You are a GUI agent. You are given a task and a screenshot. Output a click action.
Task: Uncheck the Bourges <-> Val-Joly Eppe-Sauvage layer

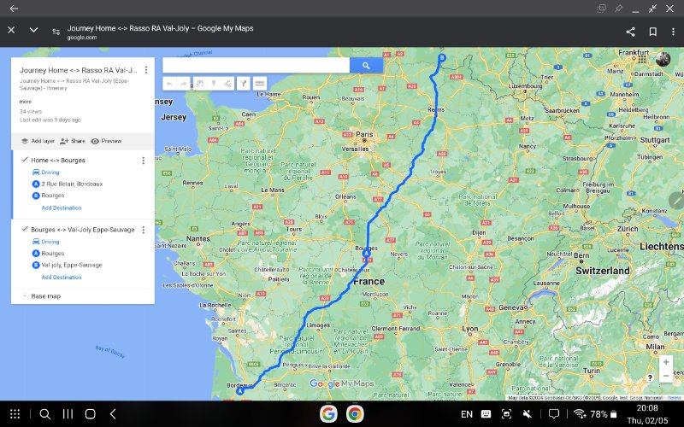click(24, 229)
